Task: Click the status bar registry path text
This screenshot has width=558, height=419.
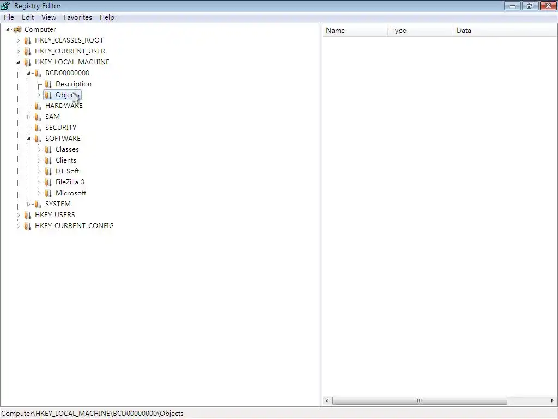Action: click(93, 414)
